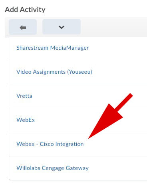Add Webex - Cisco Integration activity

click(50, 144)
